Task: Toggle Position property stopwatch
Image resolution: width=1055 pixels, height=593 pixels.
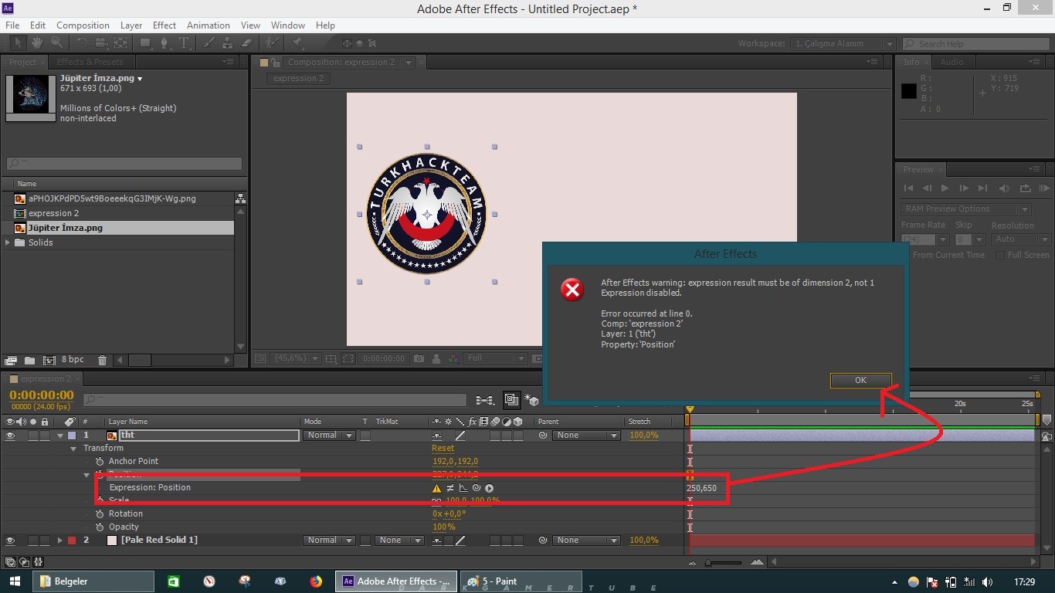Action: point(100,474)
